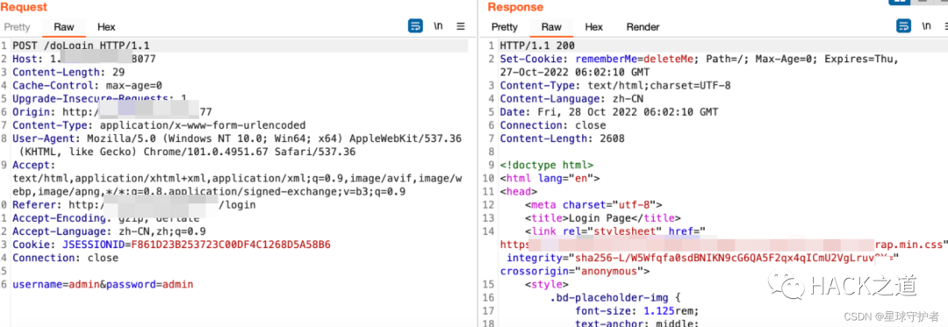Click the username=admin&password=admin request body
The height and width of the screenshot is (327, 948).
[103, 283]
